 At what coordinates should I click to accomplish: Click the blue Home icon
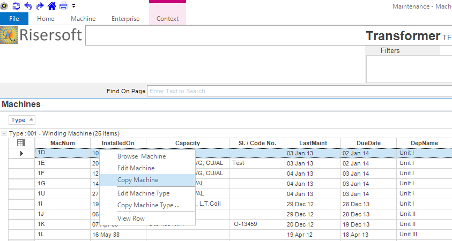pyautogui.click(x=51, y=6)
